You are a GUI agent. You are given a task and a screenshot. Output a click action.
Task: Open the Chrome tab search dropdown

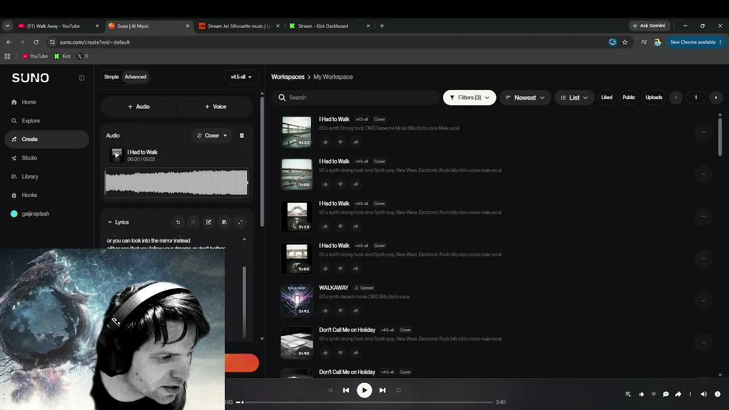tap(7, 26)
